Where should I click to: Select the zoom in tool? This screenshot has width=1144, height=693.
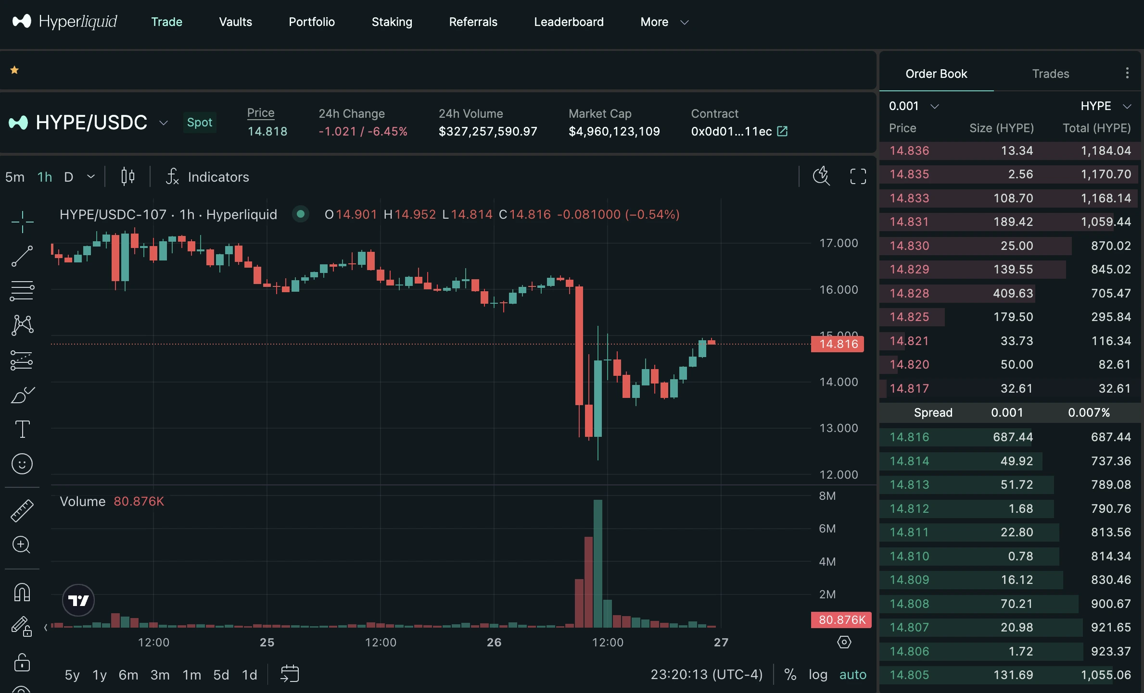[22, 544]
